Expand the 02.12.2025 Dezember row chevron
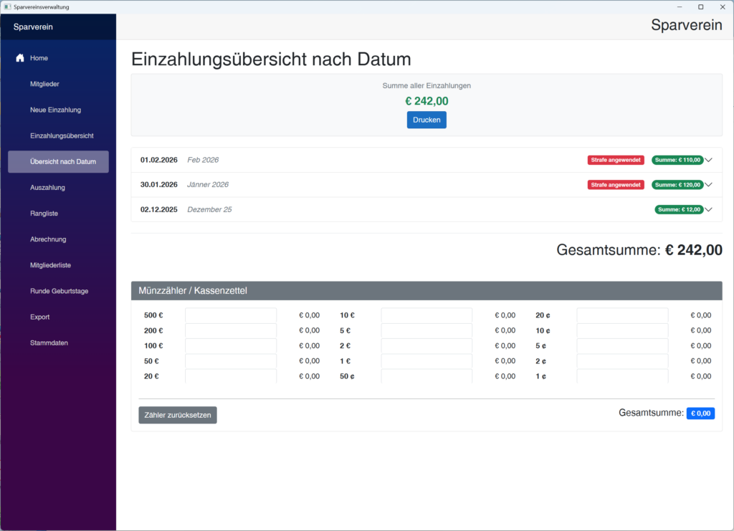 (708, 210)
